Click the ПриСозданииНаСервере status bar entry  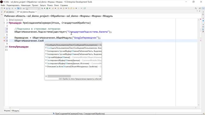click(x=79, y=114)
